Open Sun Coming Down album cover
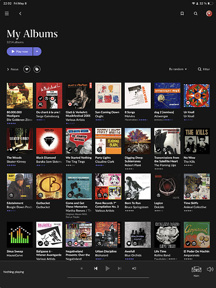 click(x=108, y=96)
